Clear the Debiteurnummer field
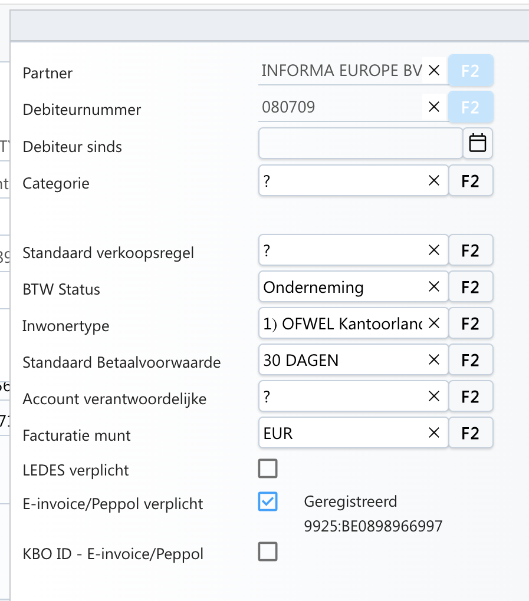Screen dimensions: 529x601 [434, 107]
